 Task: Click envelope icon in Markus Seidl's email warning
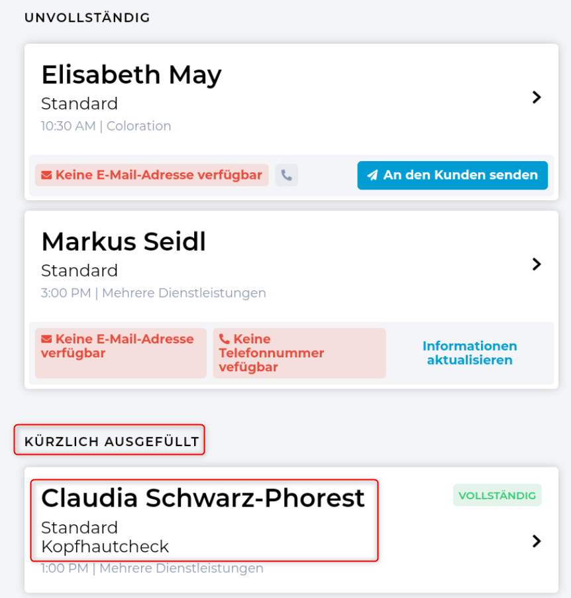click(46, 339)
